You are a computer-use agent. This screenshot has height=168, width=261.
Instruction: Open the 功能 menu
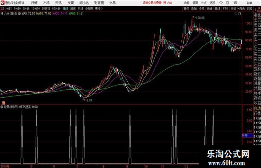[x=187, y=3]
